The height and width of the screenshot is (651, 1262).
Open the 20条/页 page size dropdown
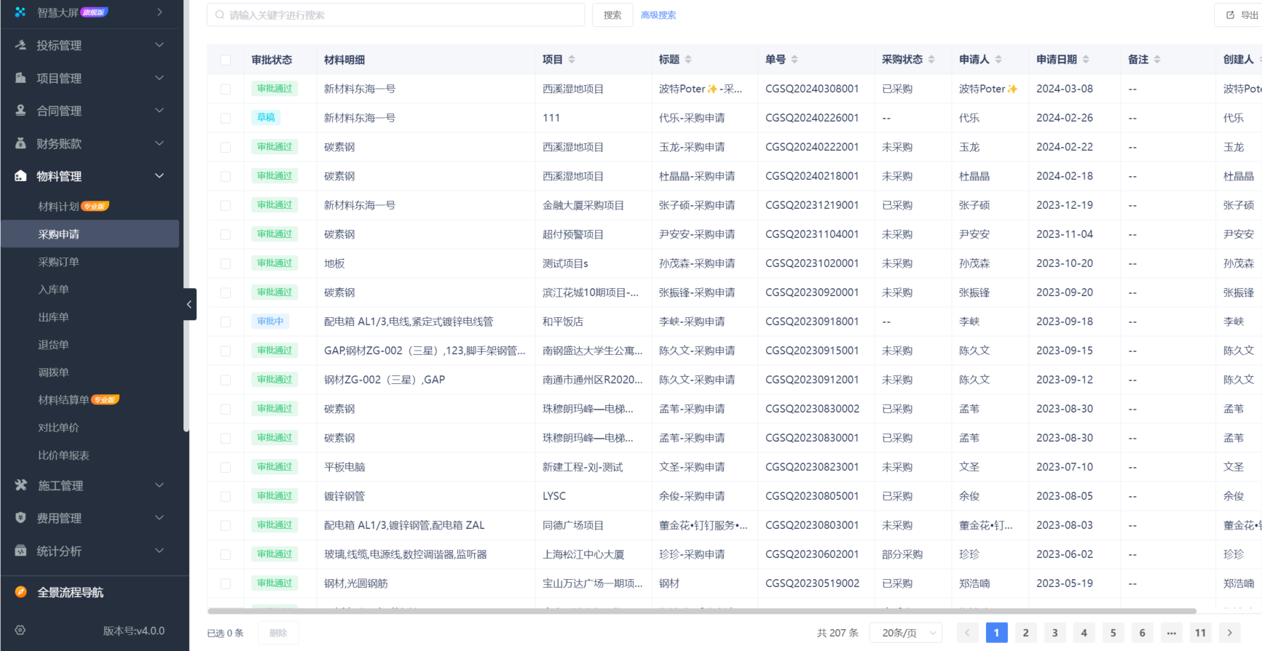pos(906,633)
